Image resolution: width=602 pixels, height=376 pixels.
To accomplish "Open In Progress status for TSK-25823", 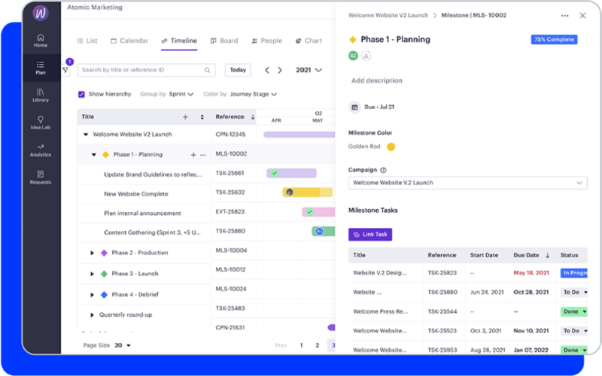I will [x=574, y=273].
